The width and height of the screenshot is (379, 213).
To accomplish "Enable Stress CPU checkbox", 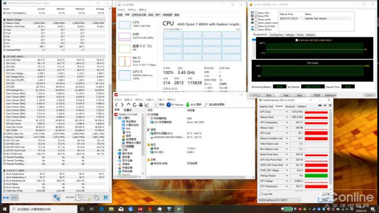I will coord(256,13).
